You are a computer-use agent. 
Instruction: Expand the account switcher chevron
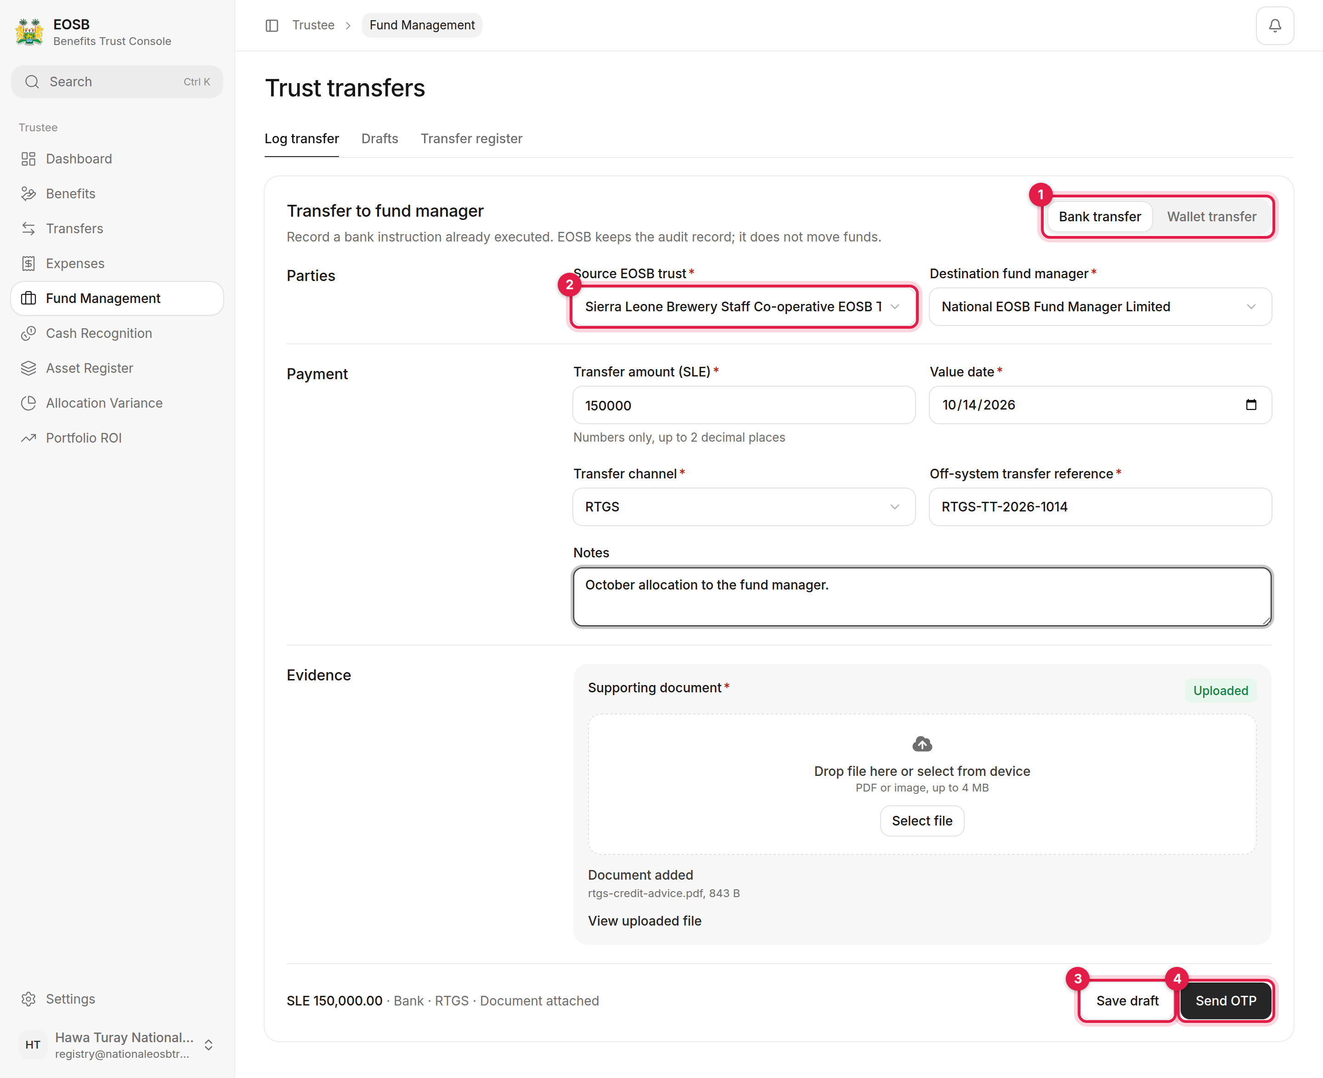click(x=209, y=1045)
